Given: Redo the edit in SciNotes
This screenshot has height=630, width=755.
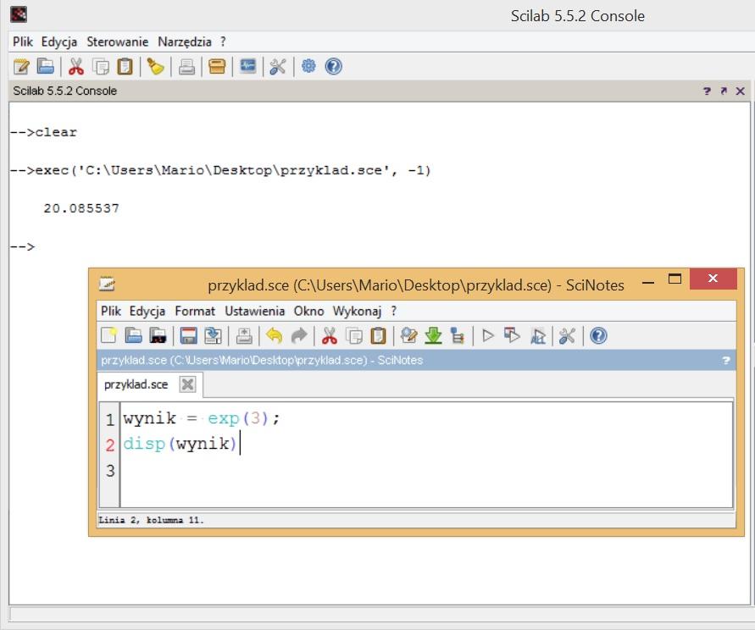Looking at the screenshot, I should pos(298,335).
